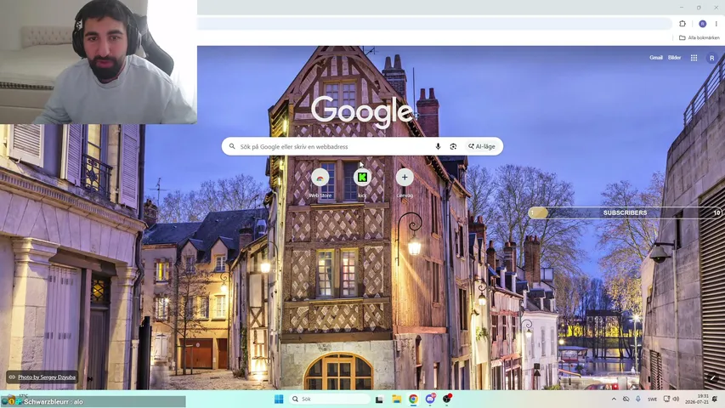Open the Discord taskbar icon

[430, 399]
